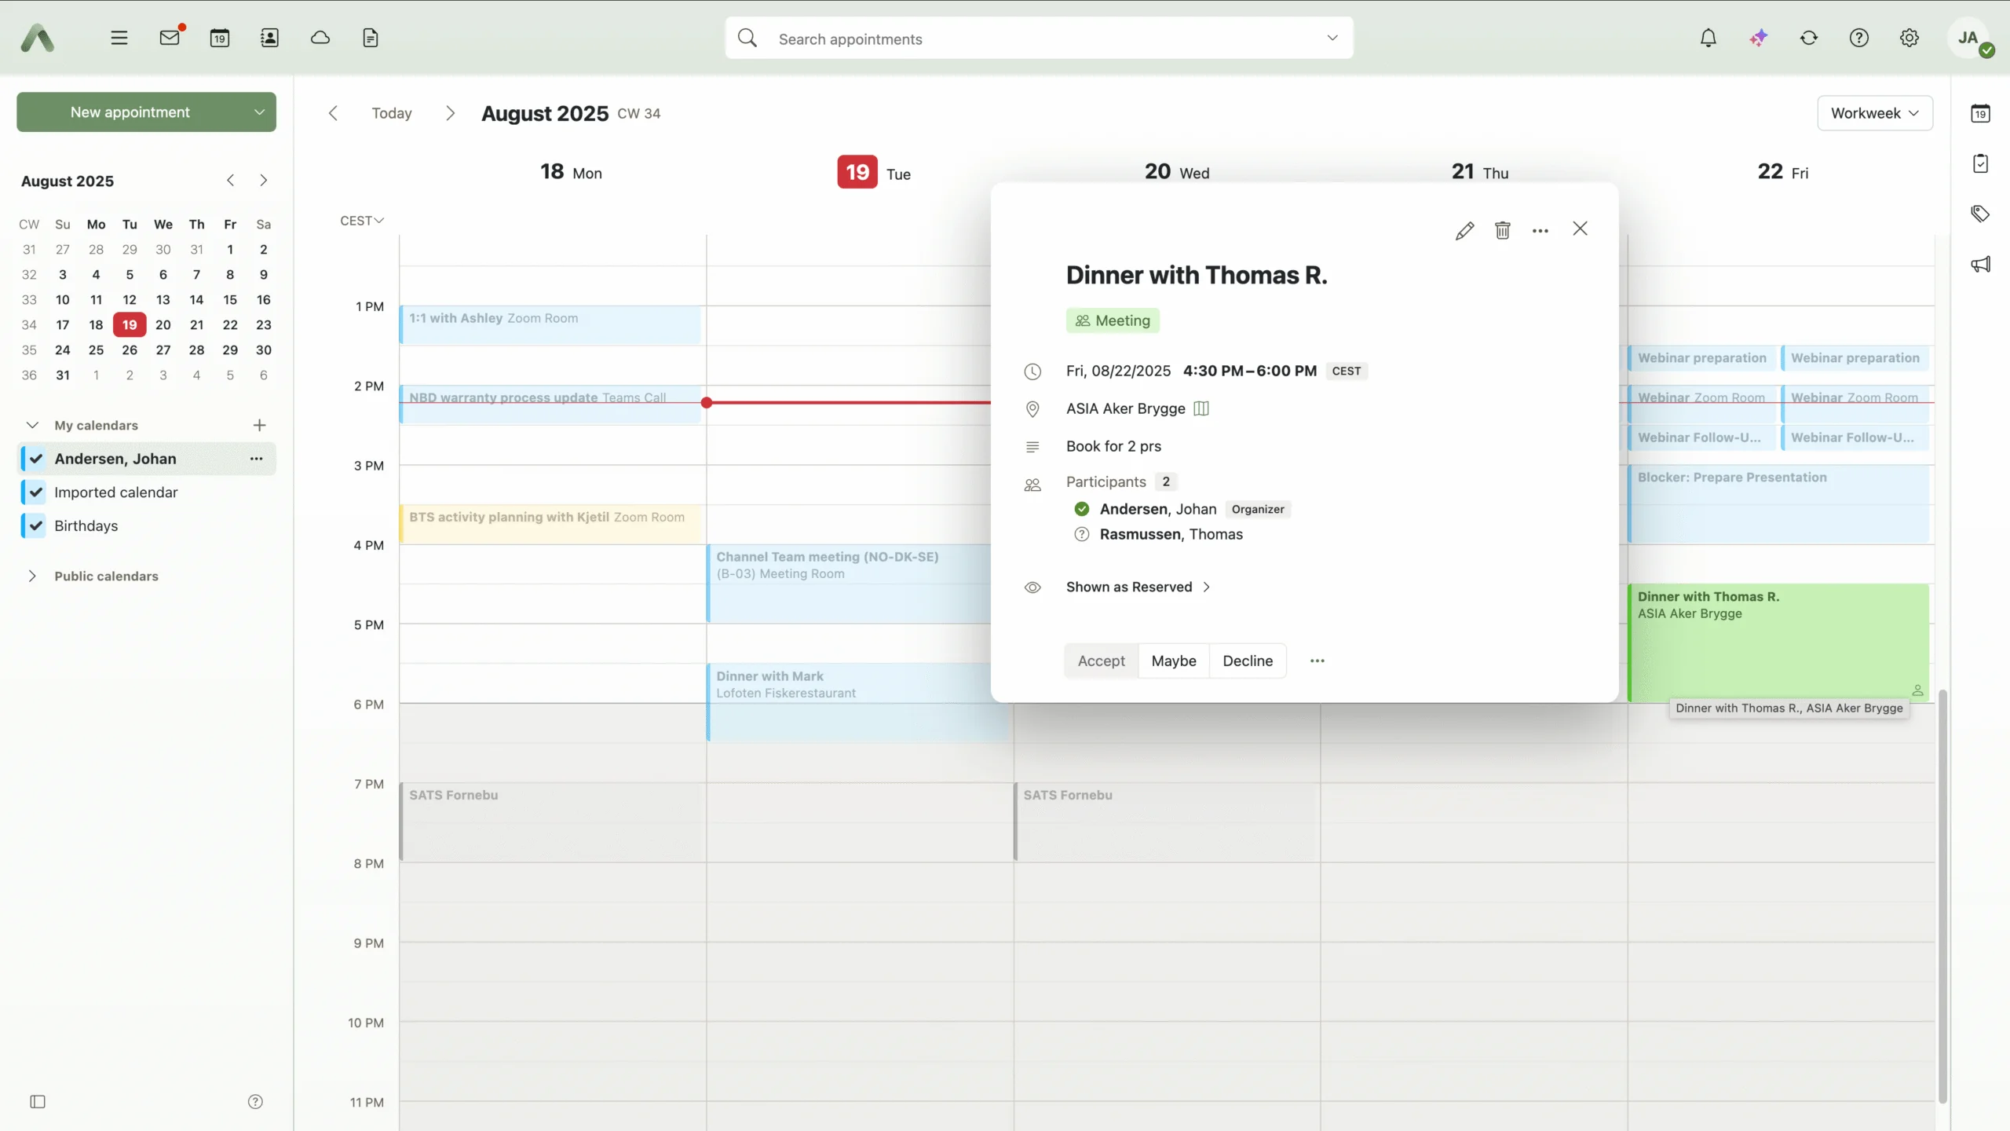The image size is (2010, 1131).
Task: Click Decline in the appointment popup
Action: click(x=1247, y=661)
